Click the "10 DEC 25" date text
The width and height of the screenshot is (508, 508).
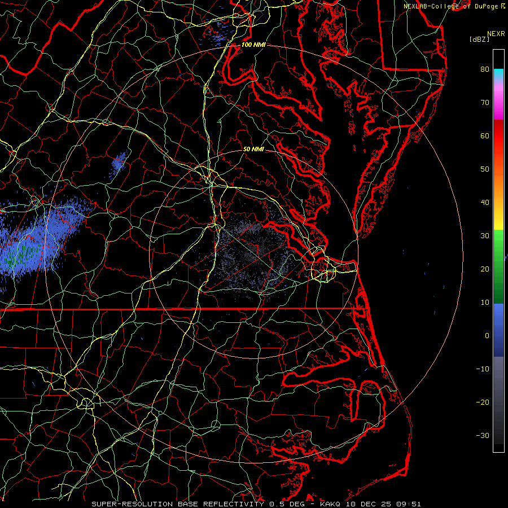pyautogui.click(x=369, y=504)
